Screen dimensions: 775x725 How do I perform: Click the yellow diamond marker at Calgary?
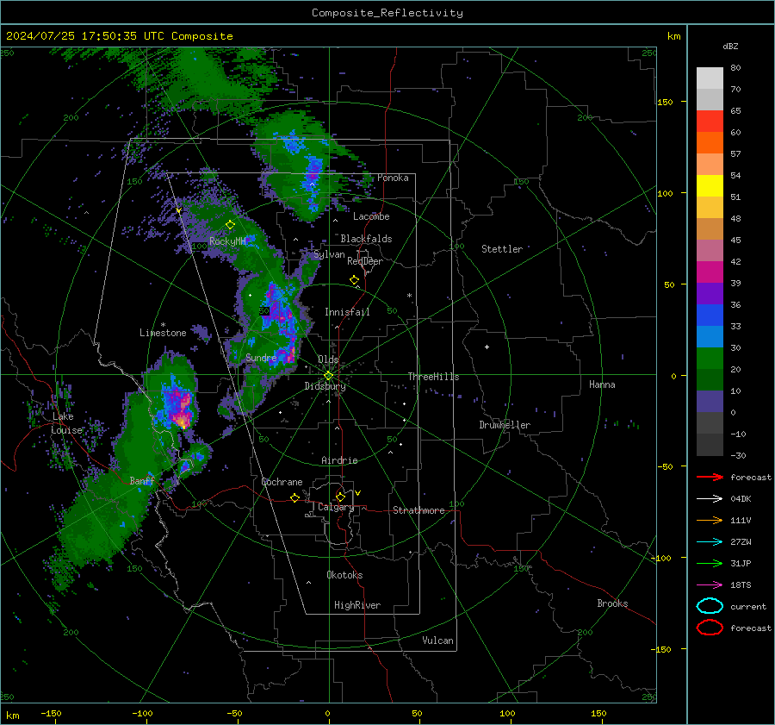pos(340,497)
